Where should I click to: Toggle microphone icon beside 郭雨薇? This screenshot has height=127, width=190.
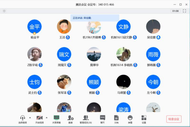coord(158,65)
